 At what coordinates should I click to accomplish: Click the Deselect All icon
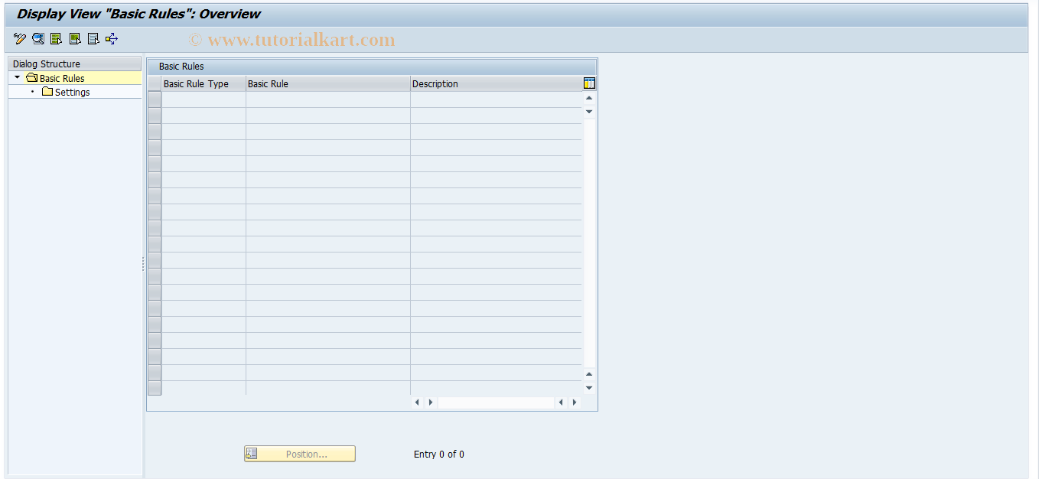(93, 38)
